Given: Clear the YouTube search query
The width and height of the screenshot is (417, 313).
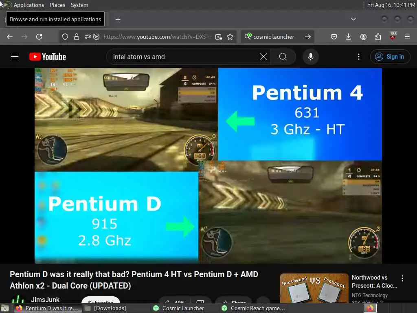Looking at the screenshot, I should click(x=263, y=57).
